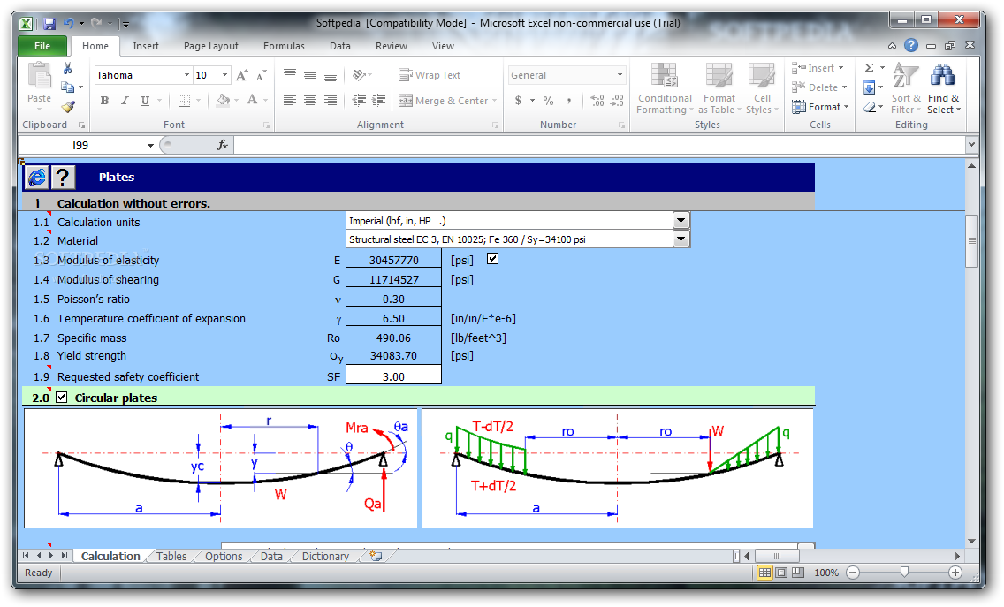The image size is (1004, 607).
Task: Click the Format Painter brush icon
Action: [x=68, y=106]
